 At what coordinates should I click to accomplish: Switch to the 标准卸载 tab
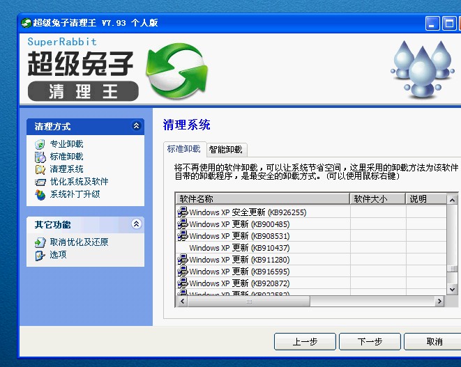tap(183, 149)
